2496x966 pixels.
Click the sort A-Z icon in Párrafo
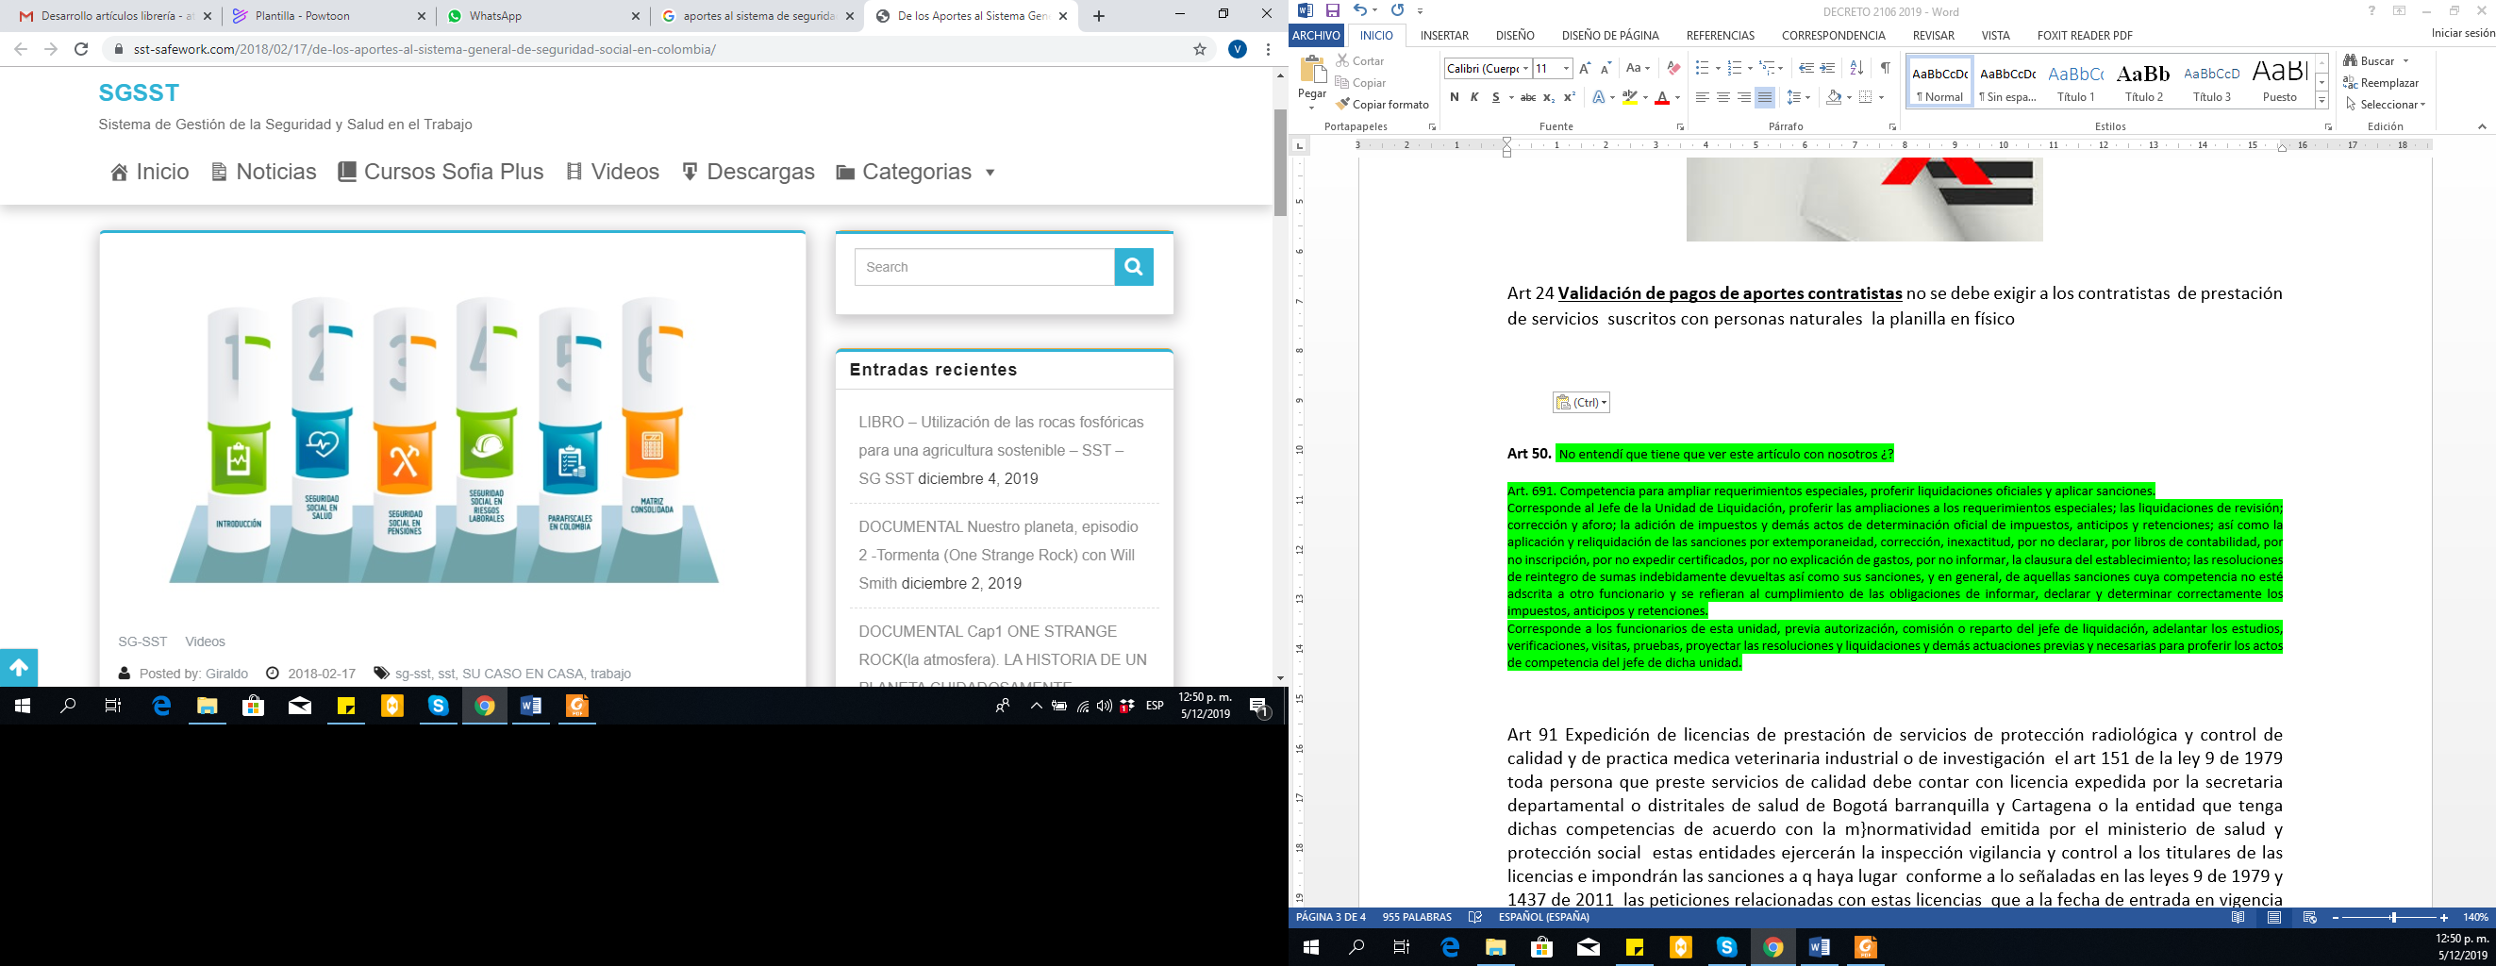[x=1855, y=68]
